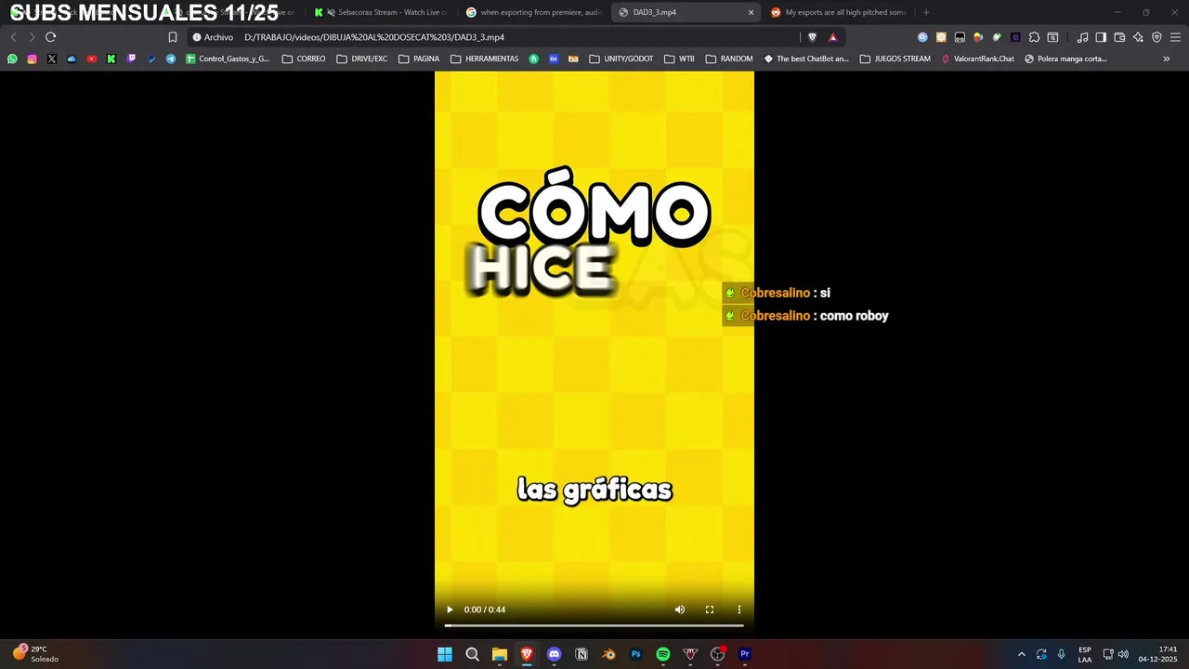Switch to 'My exports are all high pitched' tab

[839, 12]
